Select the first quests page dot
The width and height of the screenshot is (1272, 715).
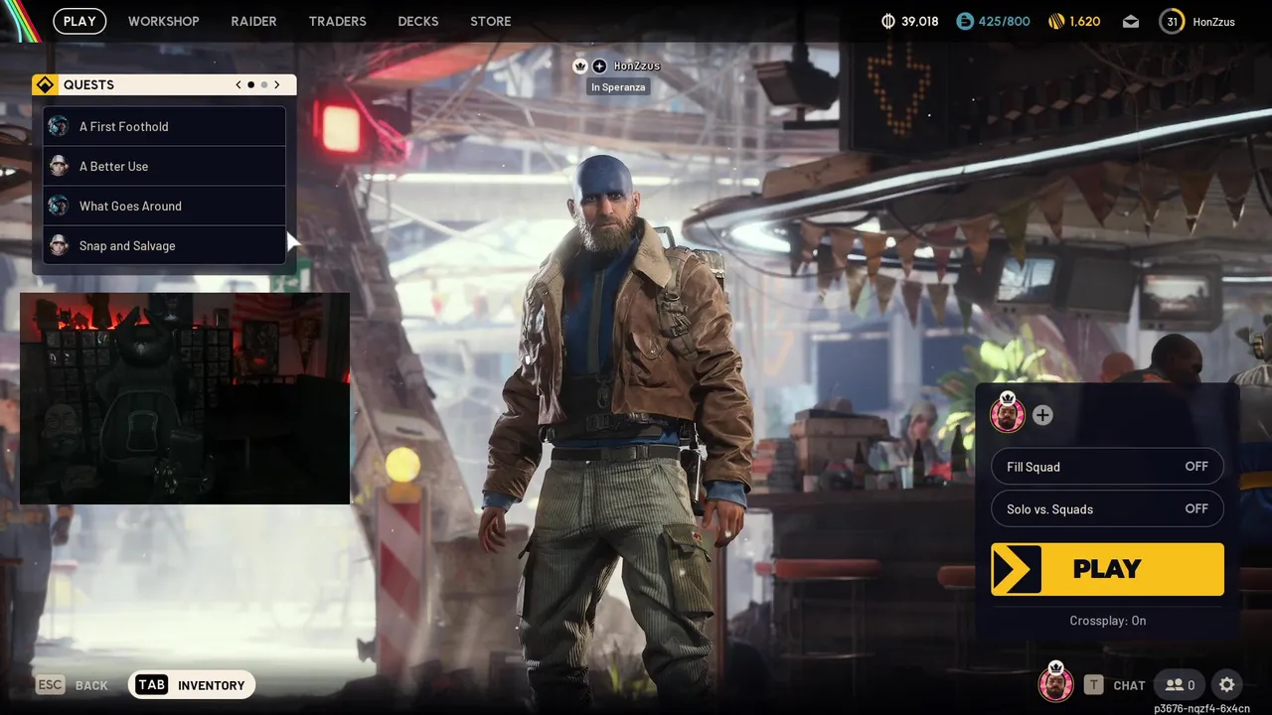[250, 84]
